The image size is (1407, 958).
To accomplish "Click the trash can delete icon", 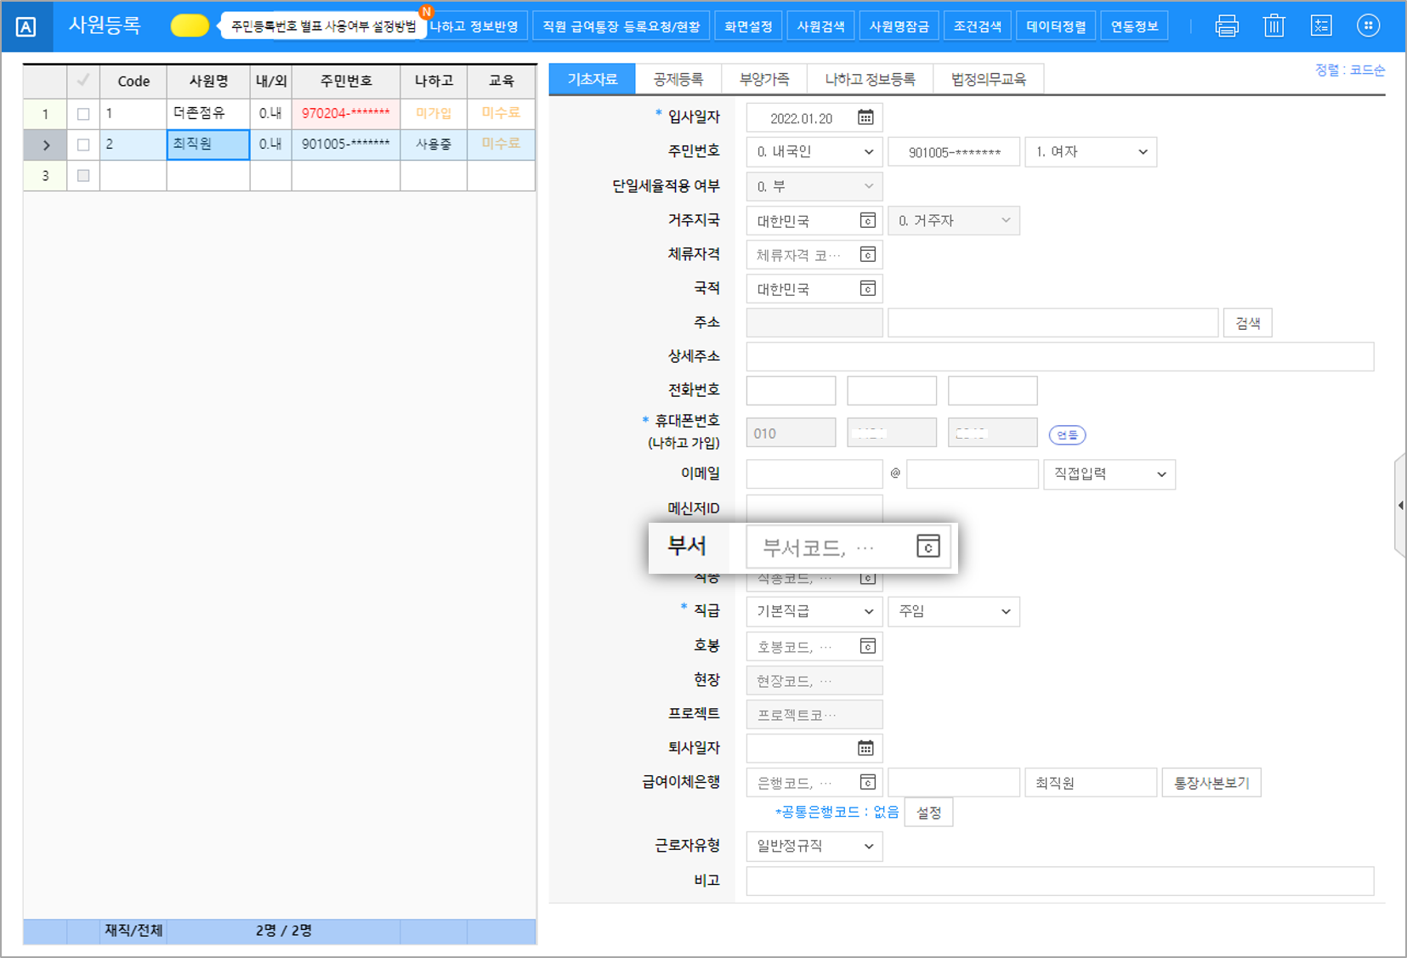I will 1274,26.
